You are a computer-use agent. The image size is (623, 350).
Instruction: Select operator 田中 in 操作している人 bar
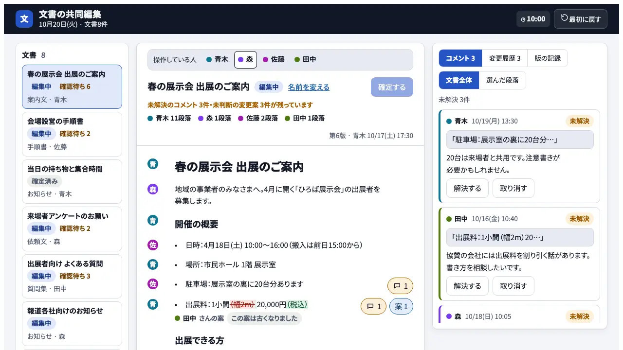(305, 59)
